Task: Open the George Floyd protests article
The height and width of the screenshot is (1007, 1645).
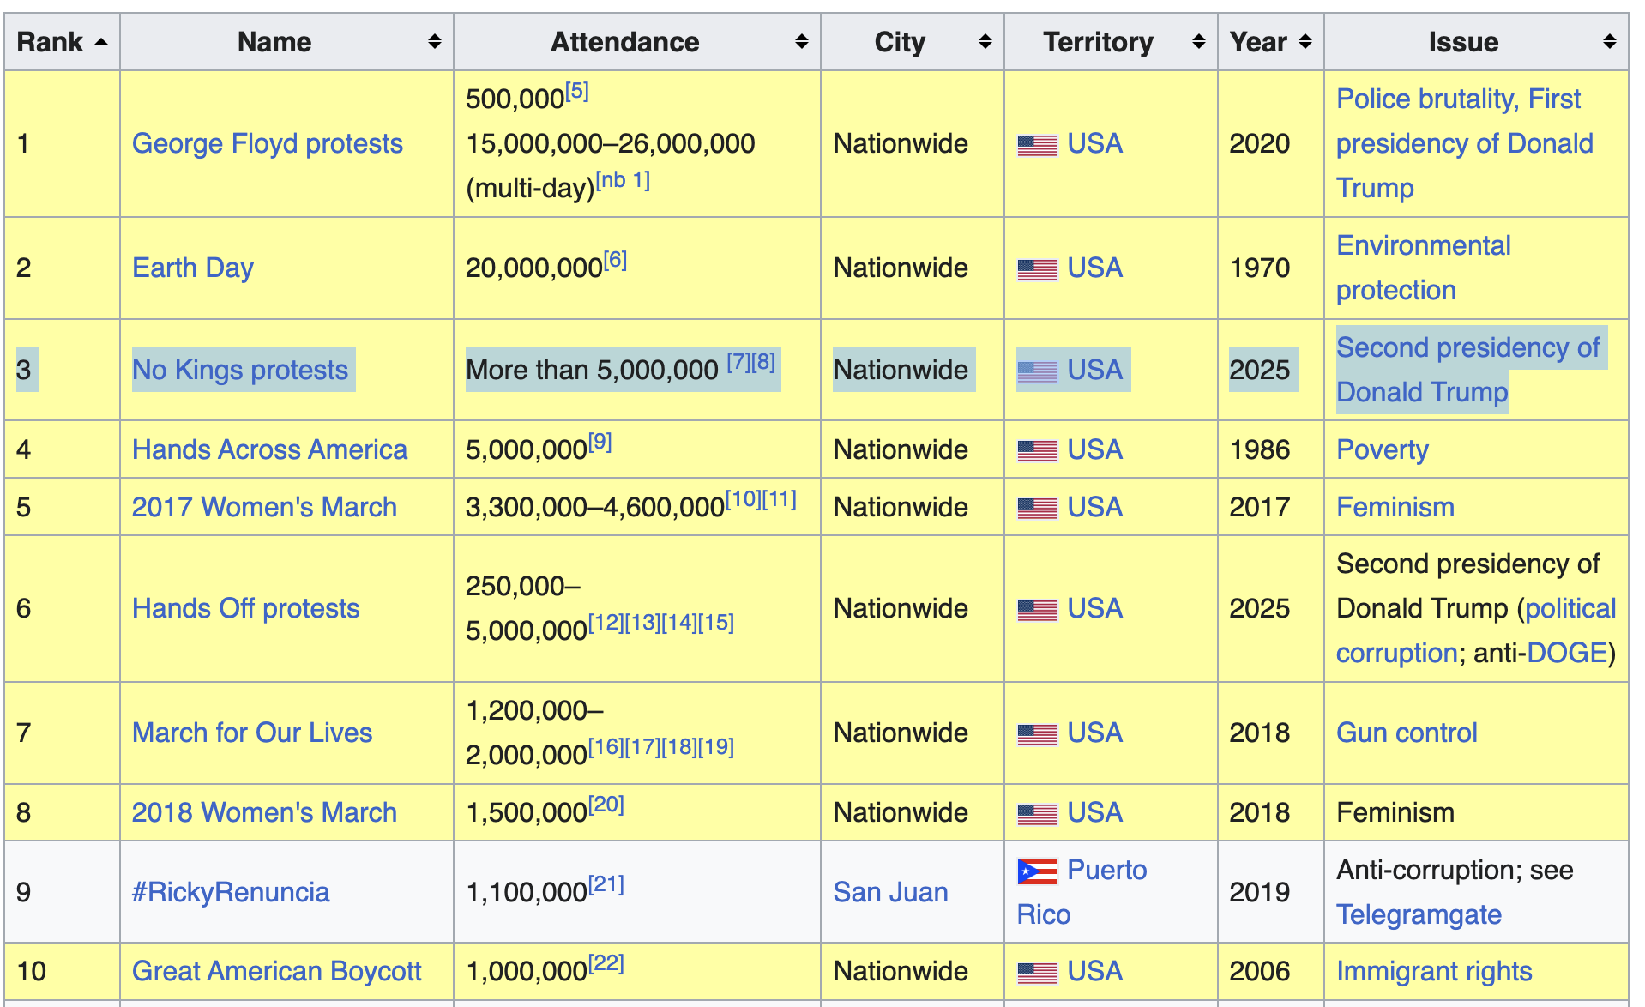Action: coord(268,143)
